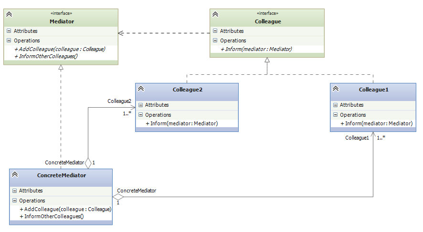The height and width of the screenshot is (232, 423).
Task: Select the AddColleague operation in Mediator interface
Action: (60, 49)
